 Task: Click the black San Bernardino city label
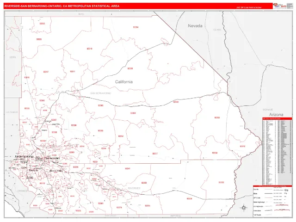coord(52,158)
